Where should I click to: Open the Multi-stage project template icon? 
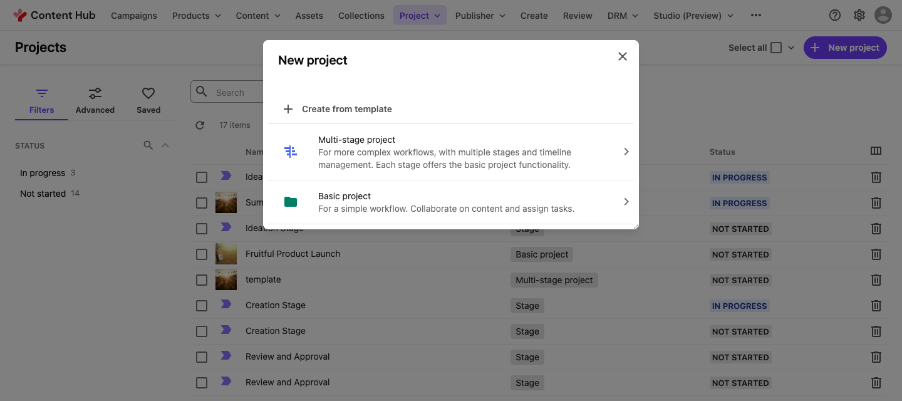coord(290,150)
